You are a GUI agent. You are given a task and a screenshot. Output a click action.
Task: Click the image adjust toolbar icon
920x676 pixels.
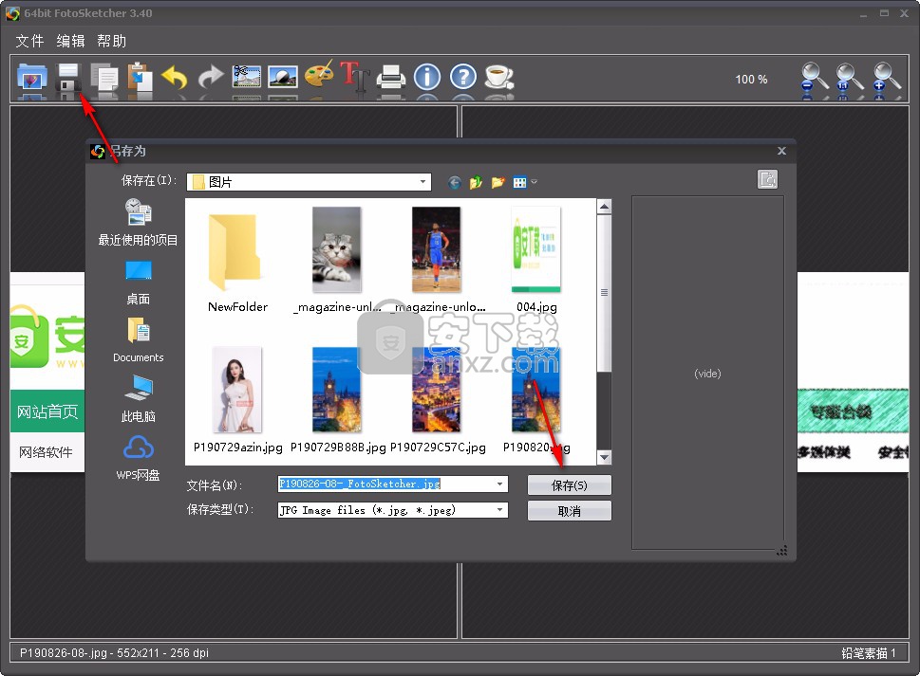coord(283,77)
